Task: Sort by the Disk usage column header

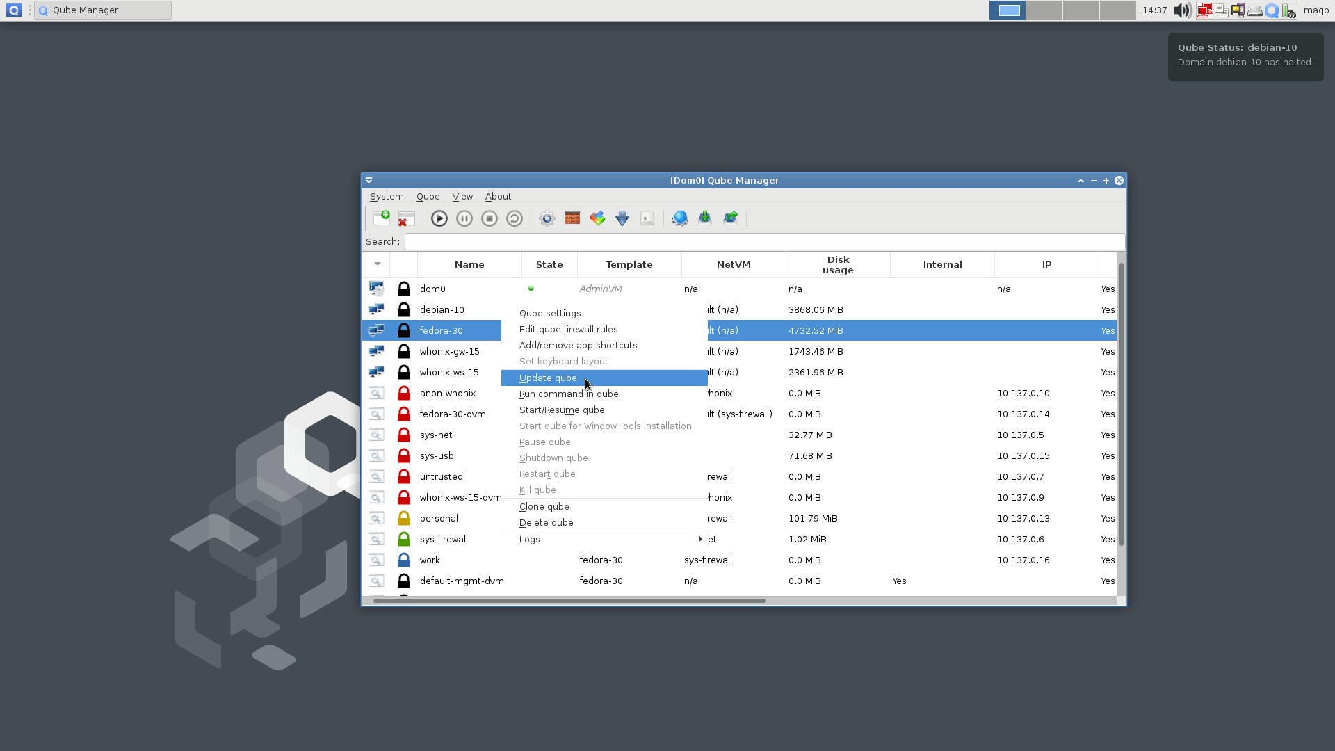Action: tap(838, 265)
